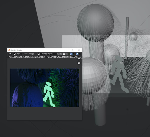The width and height of the screenshot is (150, 137).
Task: Open the browse image dropdown
Action: (x=39, y=54)
